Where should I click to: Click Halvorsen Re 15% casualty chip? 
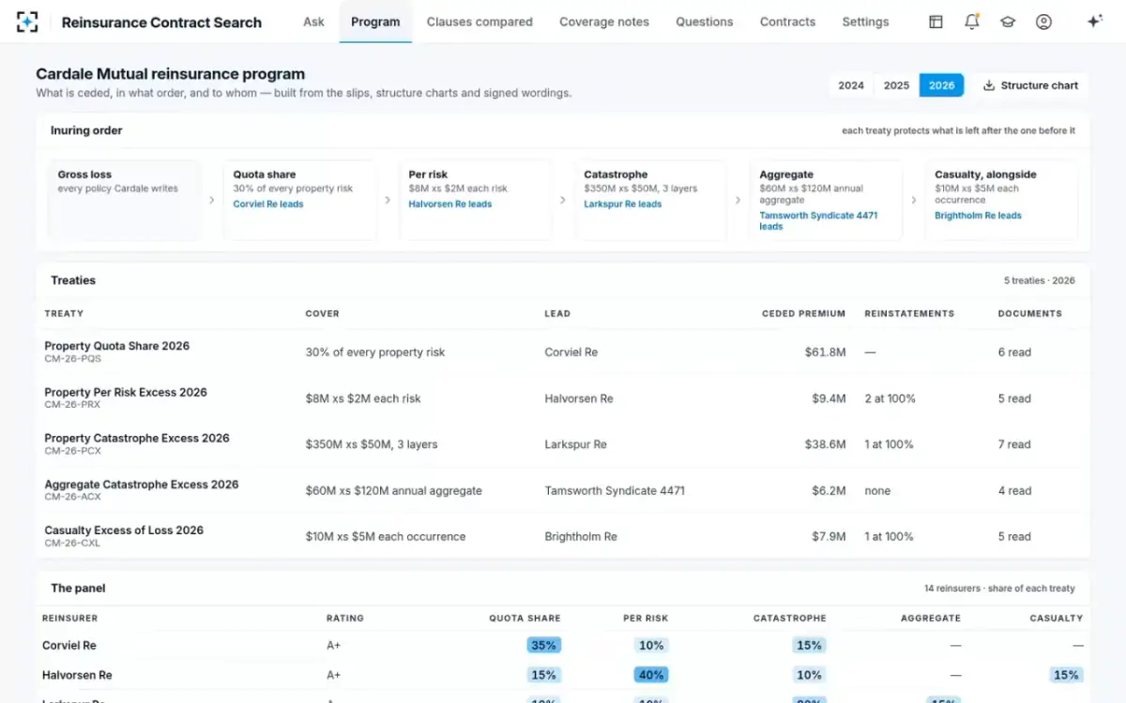(x=1066, y=674)
